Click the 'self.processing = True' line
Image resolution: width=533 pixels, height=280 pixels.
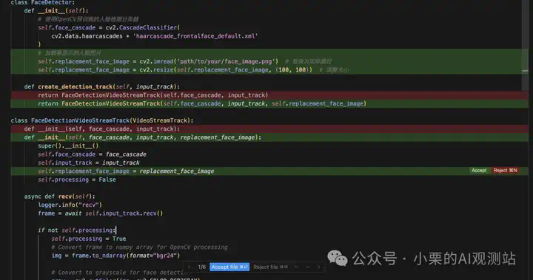tap(89, 239)
